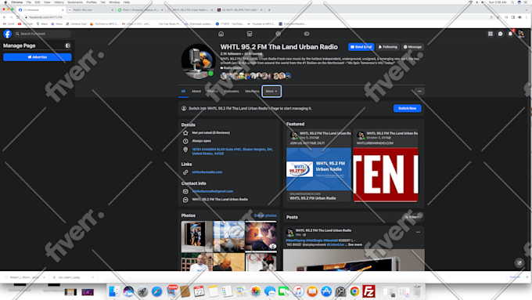Open Safari from the Dock
The image size is (532, 300).
click(x=156, y=291)
